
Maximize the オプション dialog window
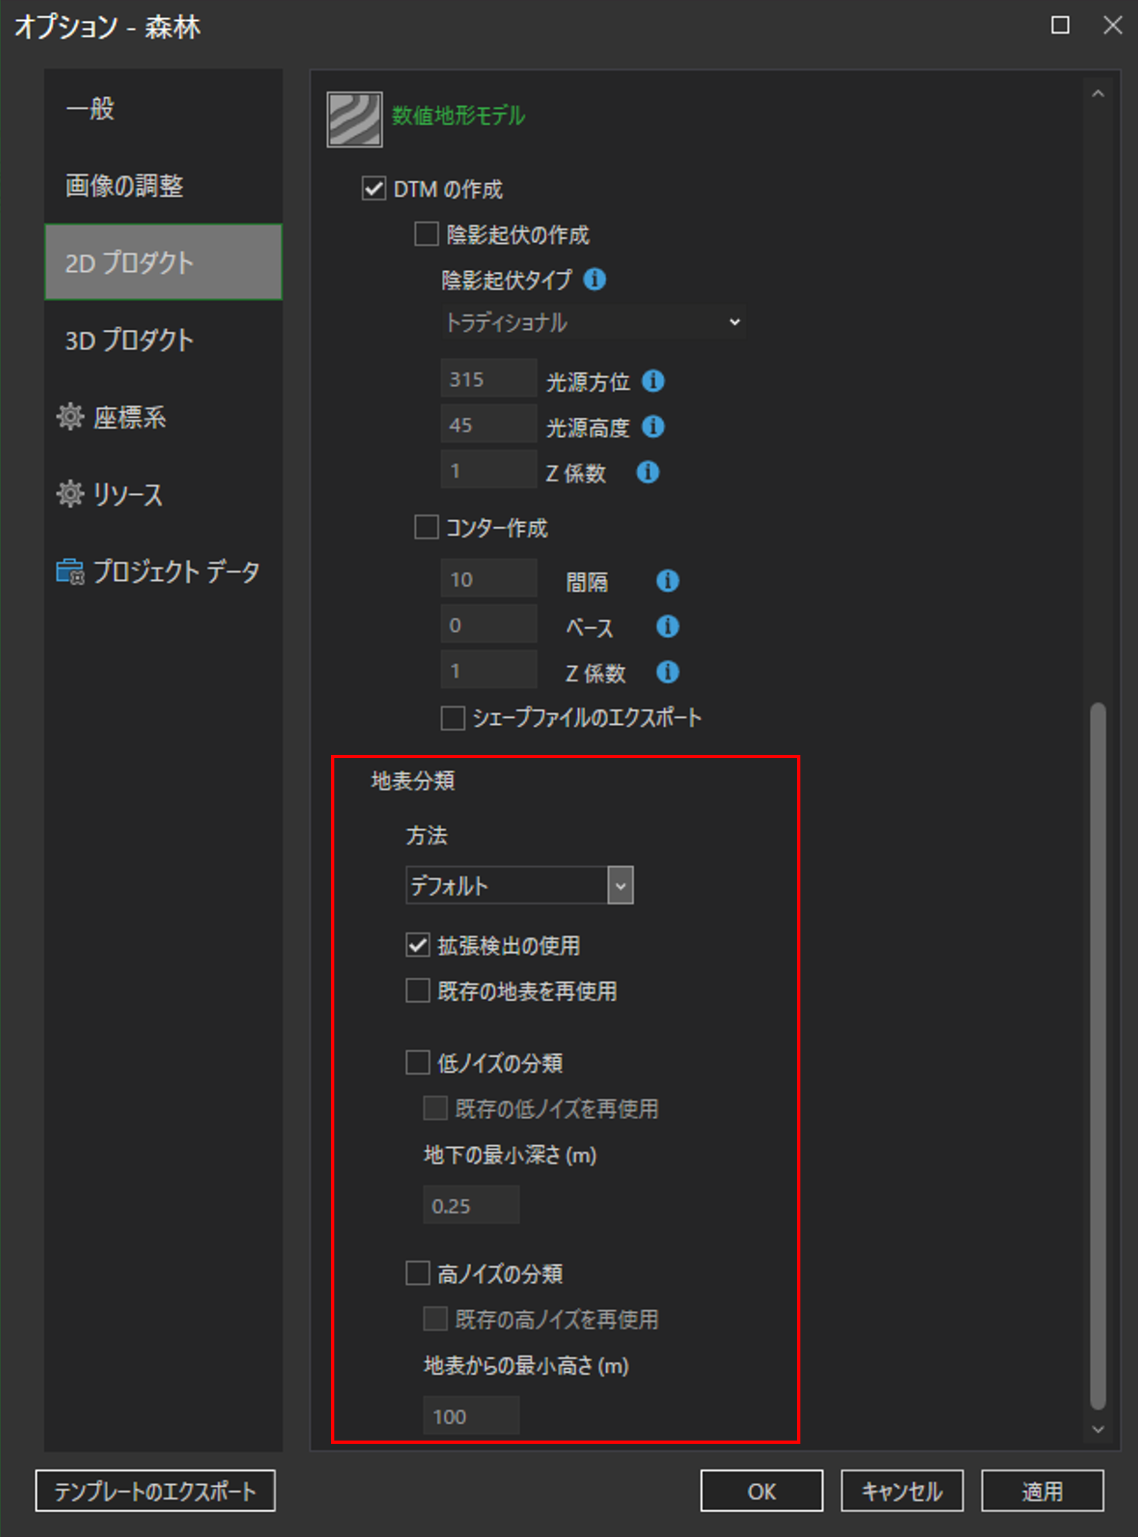(1060, 25)
